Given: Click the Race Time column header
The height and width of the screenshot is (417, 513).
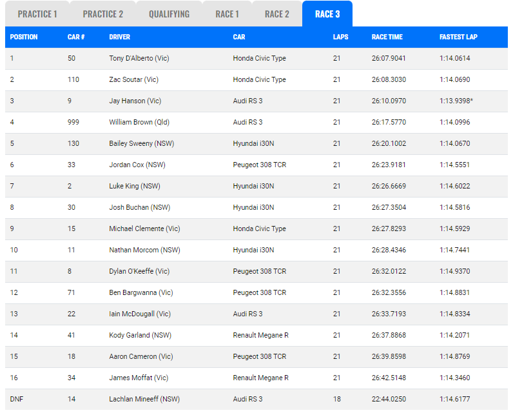Looking at the screenshot, I should [x=387, y=37].
